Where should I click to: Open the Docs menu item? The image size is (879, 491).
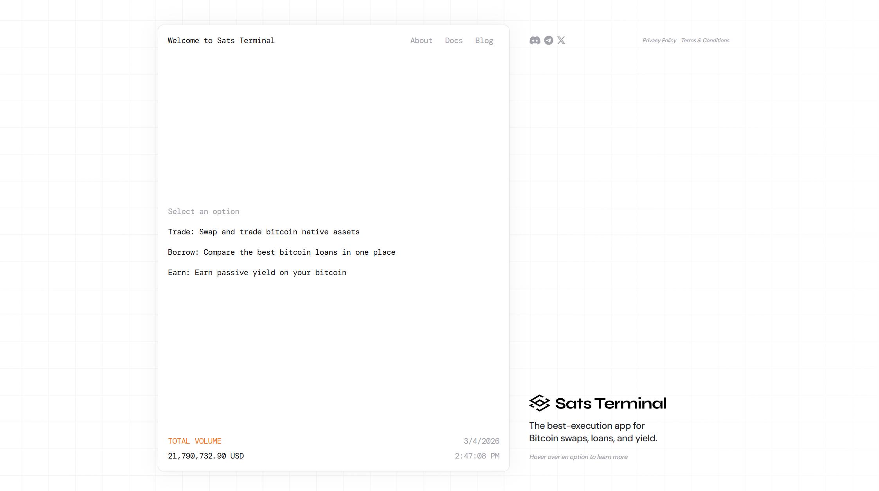454,40
